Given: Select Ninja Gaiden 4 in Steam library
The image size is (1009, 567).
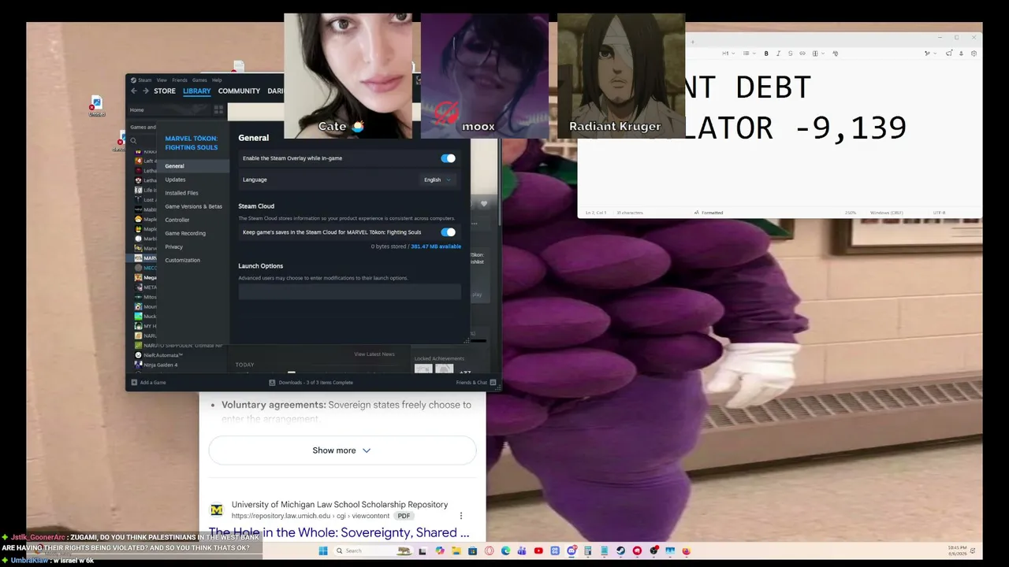Looking at the screenshot, I should pyautogui.click(x=160, y=365).
